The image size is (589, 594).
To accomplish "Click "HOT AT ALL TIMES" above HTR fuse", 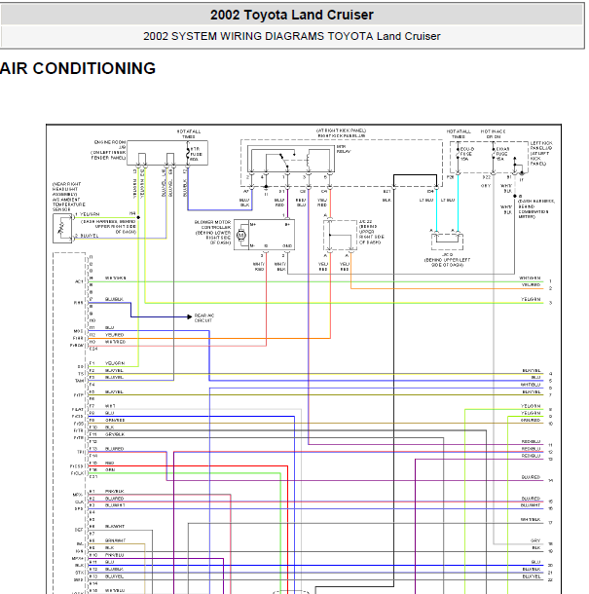I will 189,134.
